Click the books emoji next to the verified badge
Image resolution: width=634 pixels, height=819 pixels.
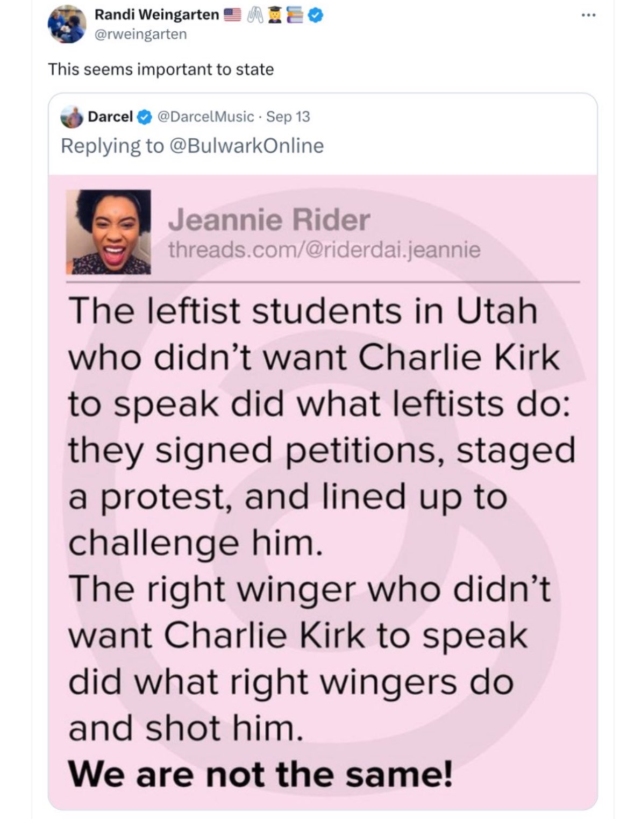coord(301,16)
